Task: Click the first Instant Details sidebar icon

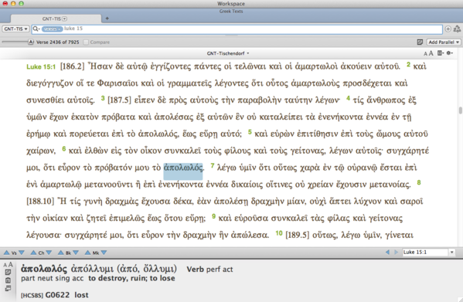Action: (8, 272)
